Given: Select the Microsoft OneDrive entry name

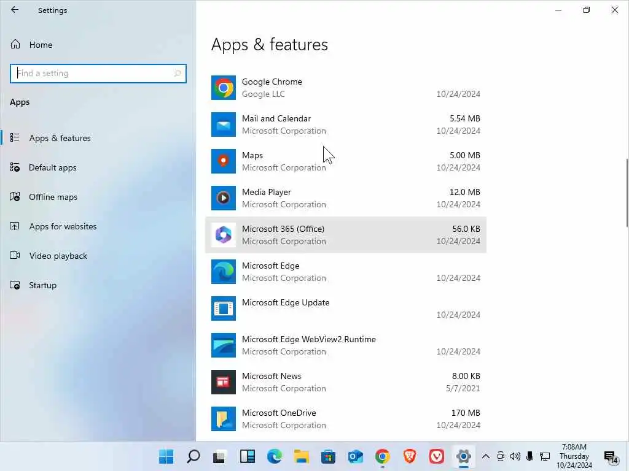Looking at the screenshot, I should coord(279,413).
